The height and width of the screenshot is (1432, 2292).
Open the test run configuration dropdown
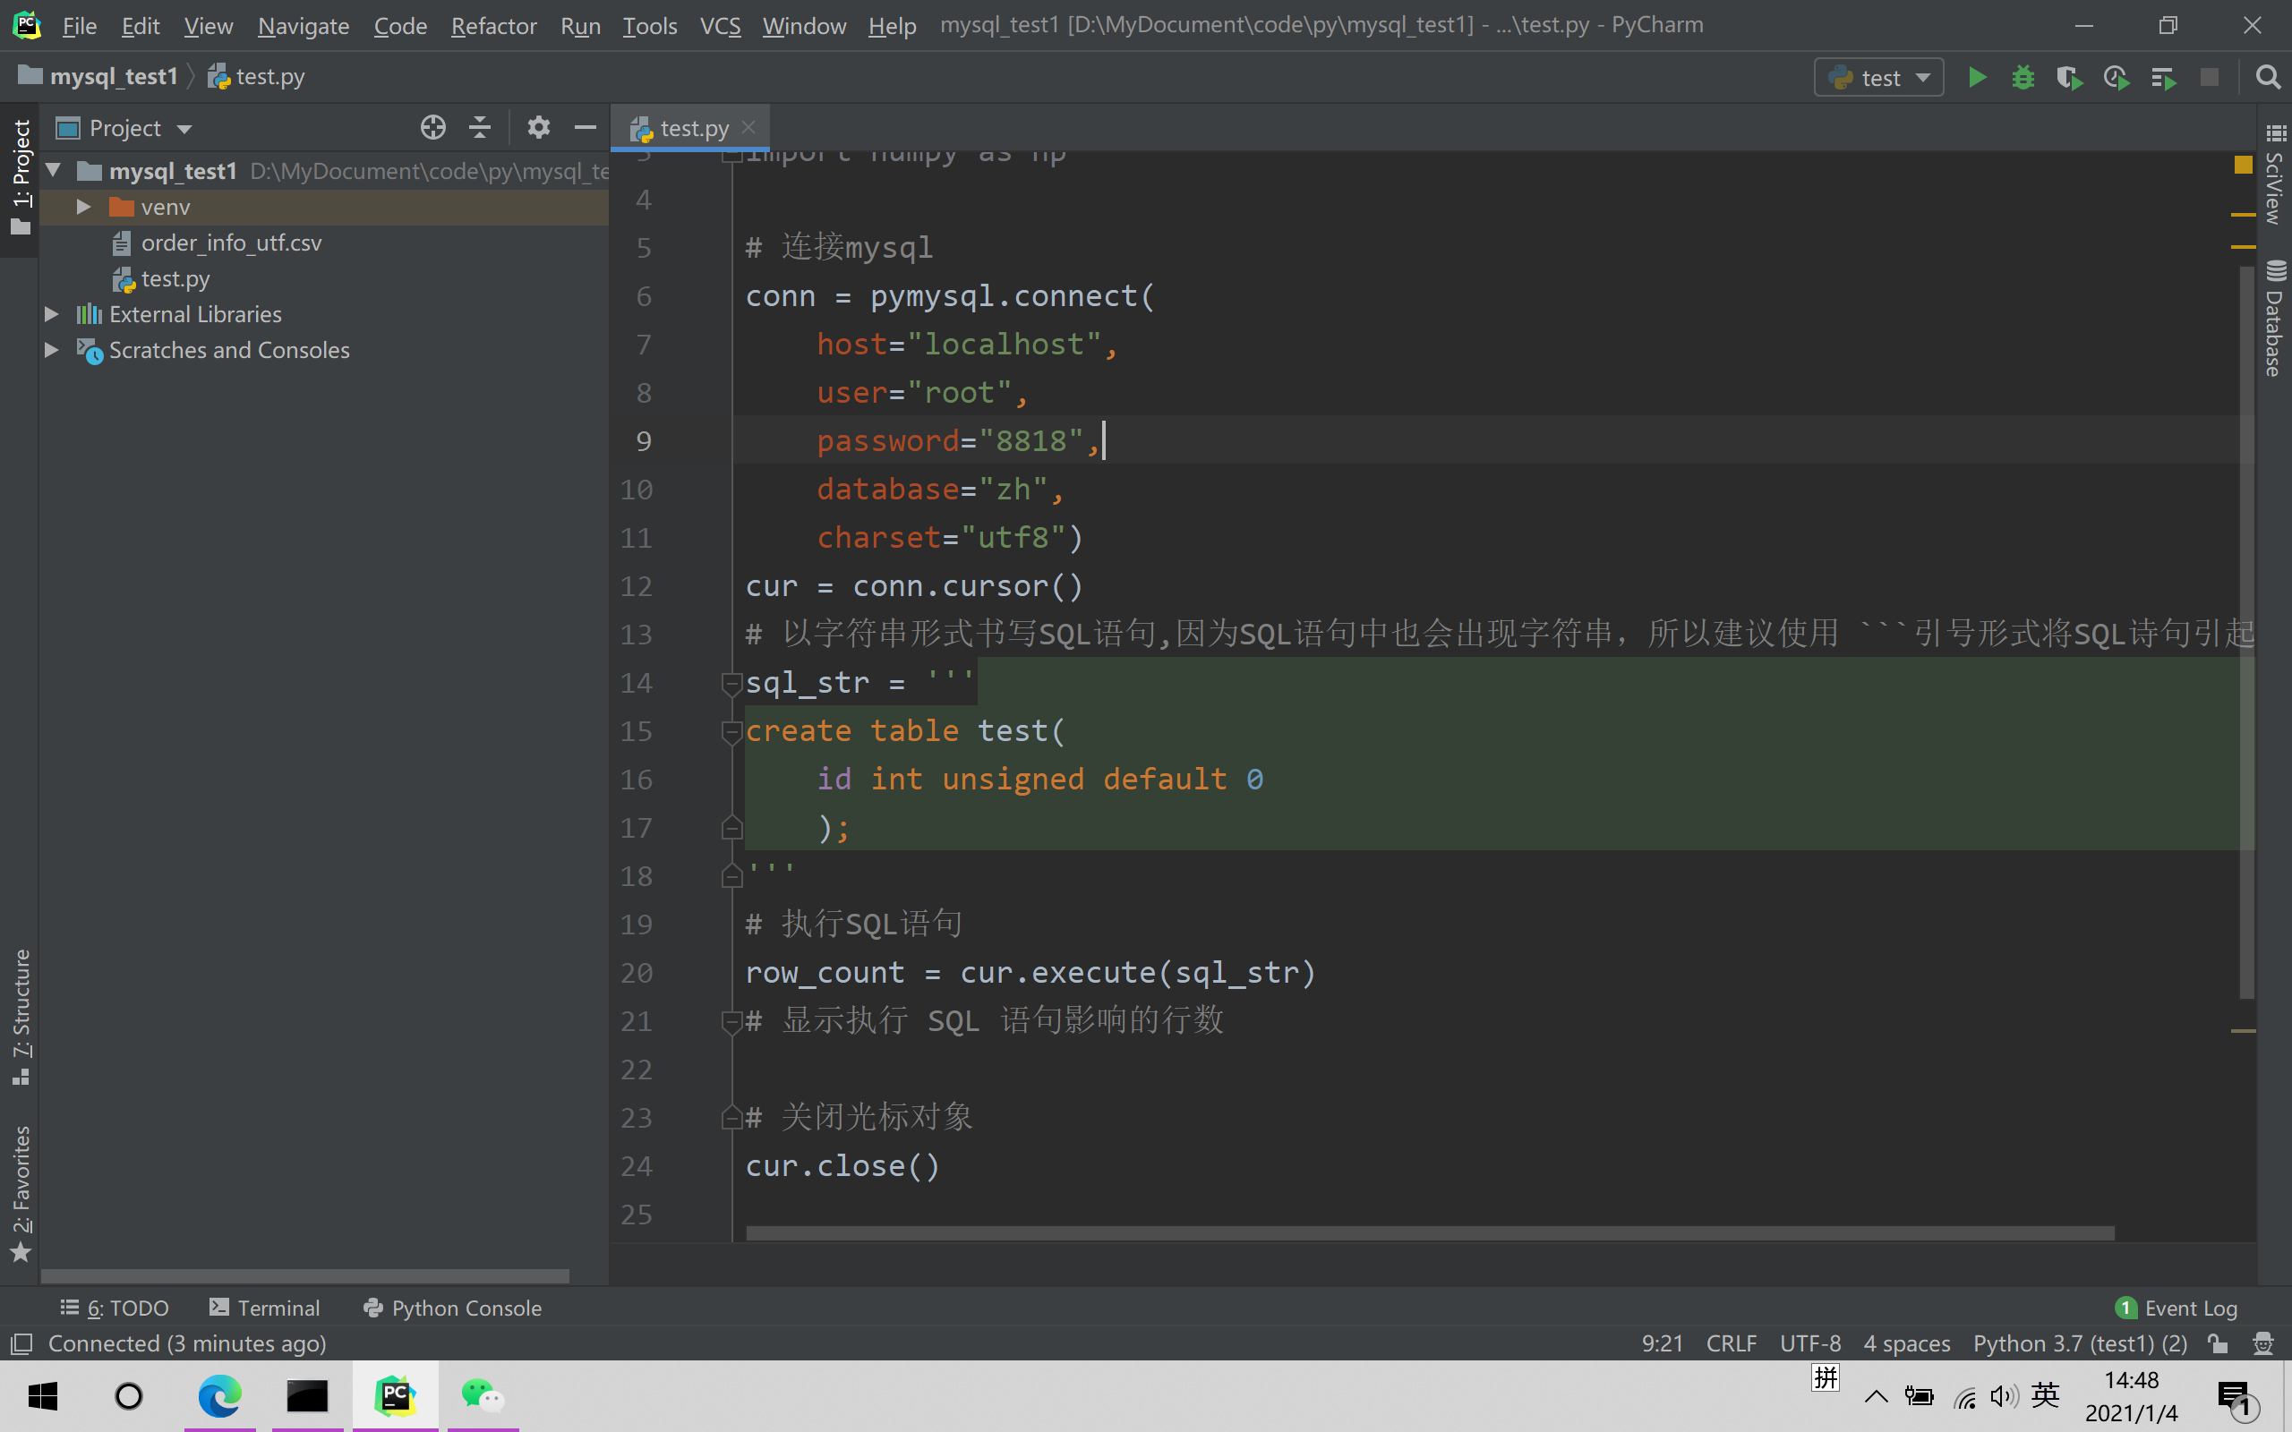tap(1879, 78)
